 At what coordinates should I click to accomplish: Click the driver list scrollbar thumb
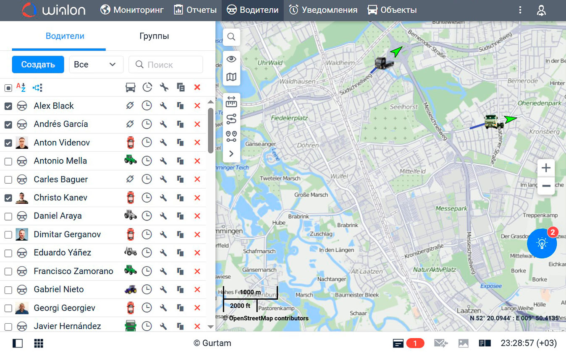(211, 130)
